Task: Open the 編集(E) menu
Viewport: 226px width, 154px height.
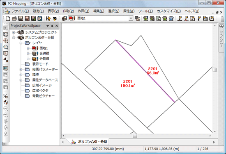Action: pos(99,11)
